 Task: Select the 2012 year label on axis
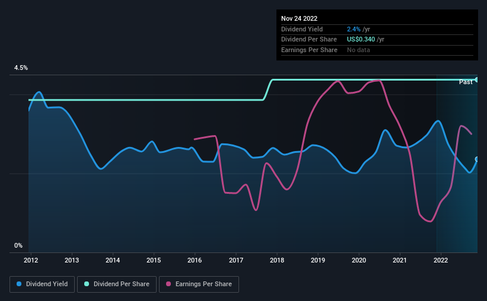pos(31,260)
